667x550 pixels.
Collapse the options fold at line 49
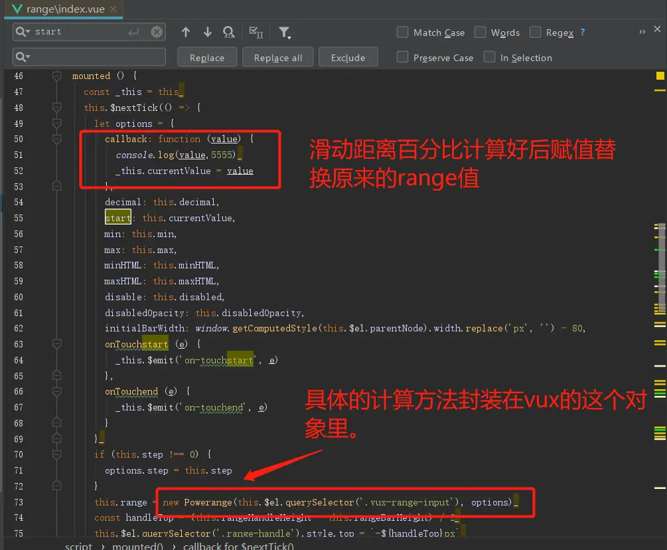tap(56, 124)
